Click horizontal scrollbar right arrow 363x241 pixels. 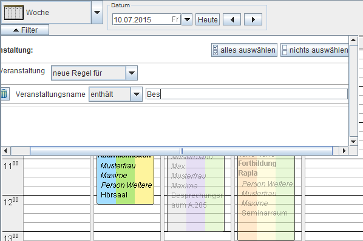pos(344,151)
